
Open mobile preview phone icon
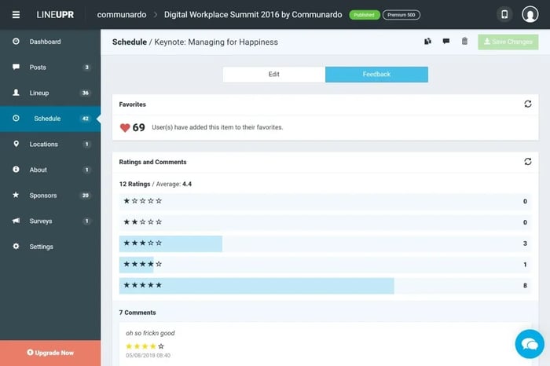click(x=504, y=15)
